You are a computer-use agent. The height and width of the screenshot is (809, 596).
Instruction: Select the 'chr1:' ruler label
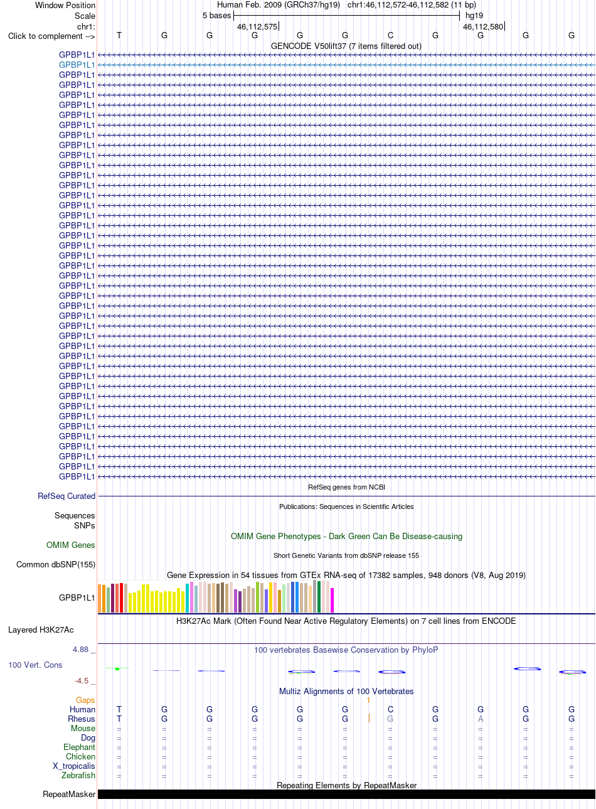click(86, 26)
